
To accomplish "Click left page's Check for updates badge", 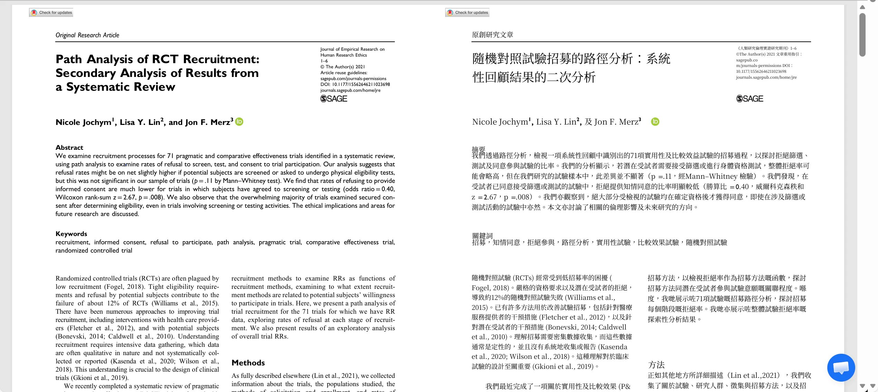I will (x=51, y=13).
